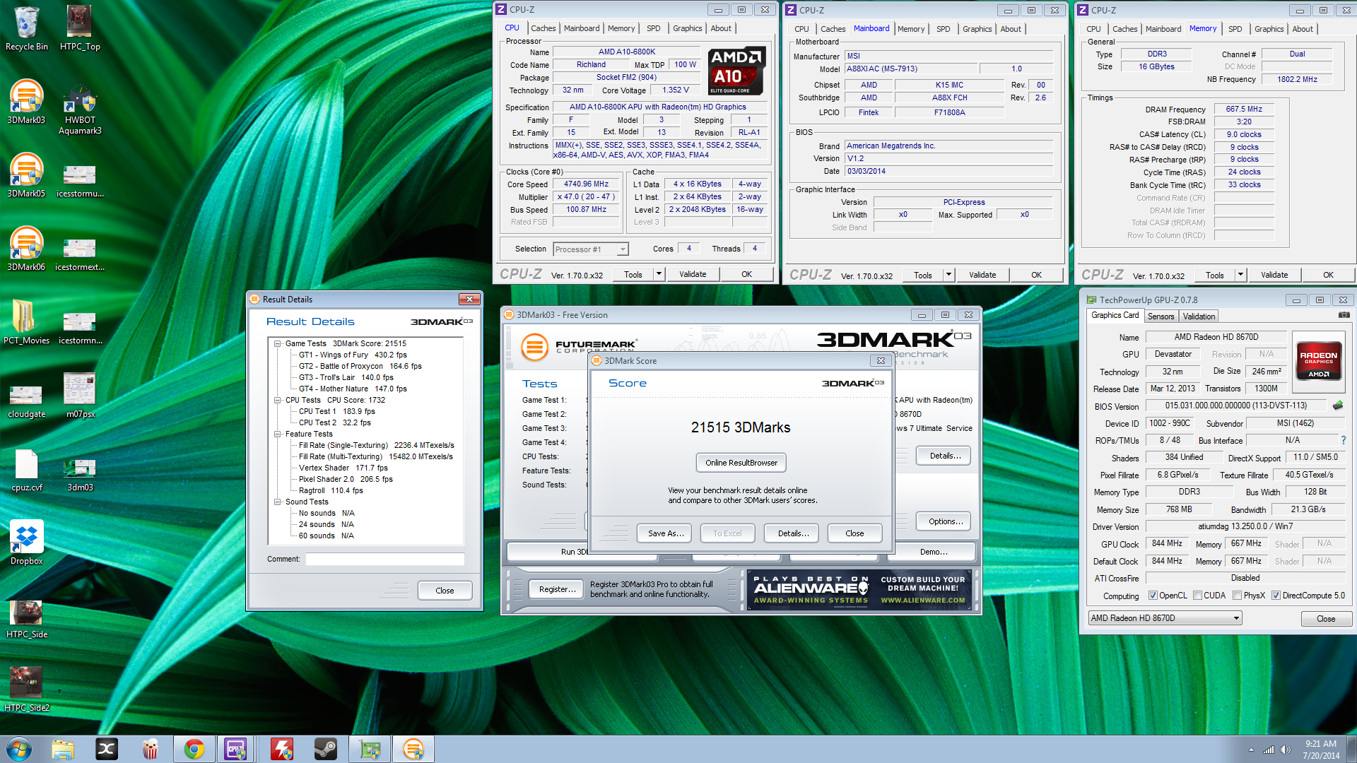Toggle DirectCompute 5.0 checkbox
1357x763 pixels.
point(1276,596)
